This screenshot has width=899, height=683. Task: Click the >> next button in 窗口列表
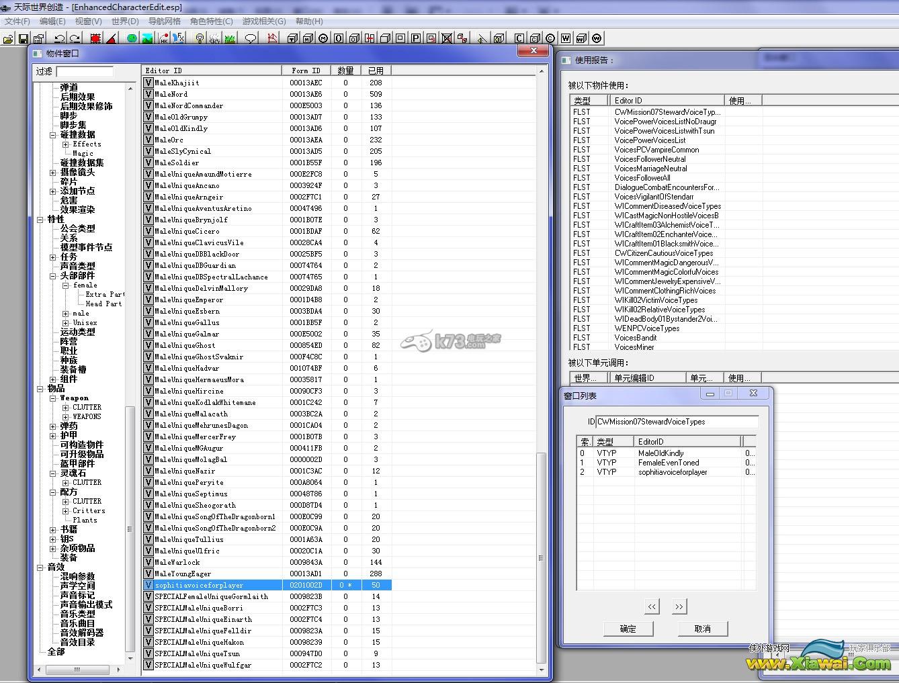pos(679,606)
